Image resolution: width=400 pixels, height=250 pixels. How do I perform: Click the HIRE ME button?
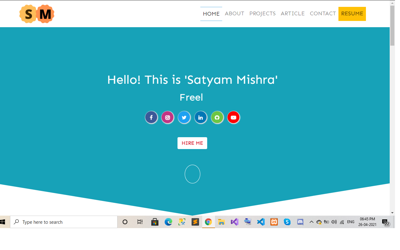192,143
